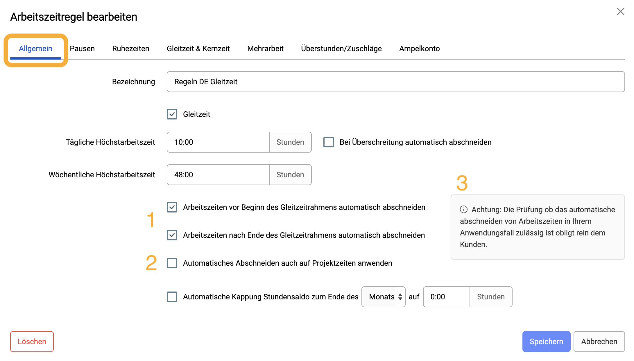Enable Abschneiden auf Projektzeiten anwenden
This screenshot has height=361, width=634.
click(x=172, y=263)
